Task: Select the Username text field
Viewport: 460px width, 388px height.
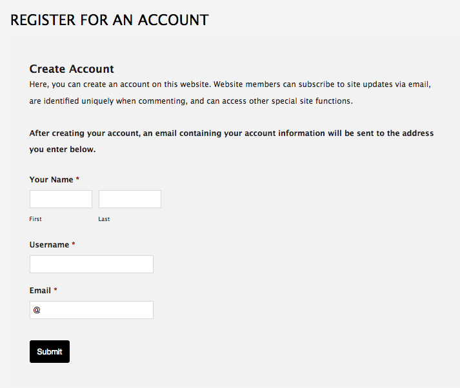Action: coord(92,264)
